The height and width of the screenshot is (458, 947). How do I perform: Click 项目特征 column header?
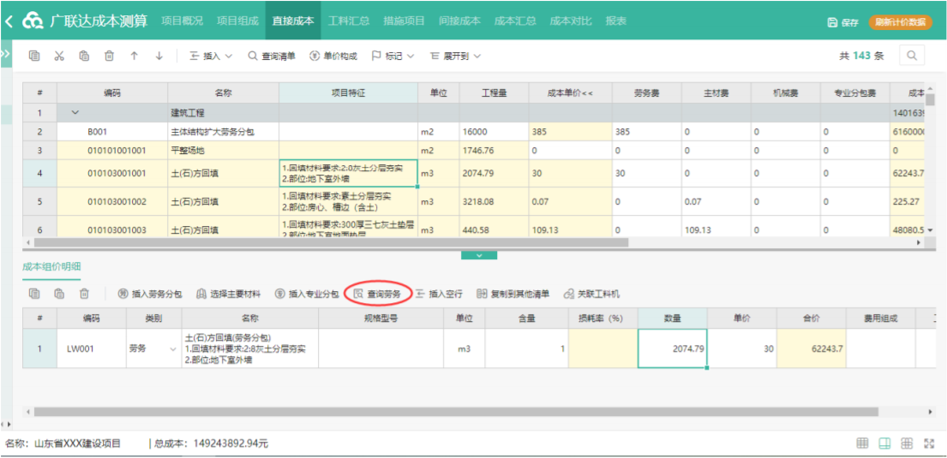click(x=349, y=93)
